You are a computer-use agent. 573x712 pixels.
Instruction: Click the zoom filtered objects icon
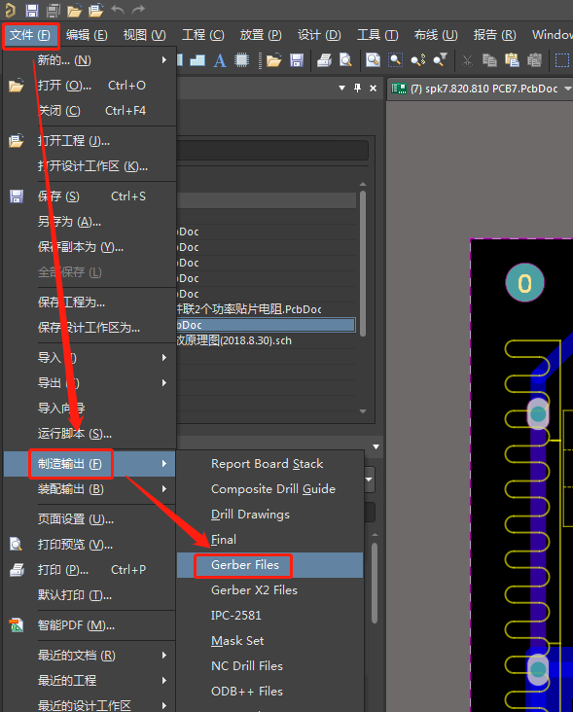(x=440, y=60)
